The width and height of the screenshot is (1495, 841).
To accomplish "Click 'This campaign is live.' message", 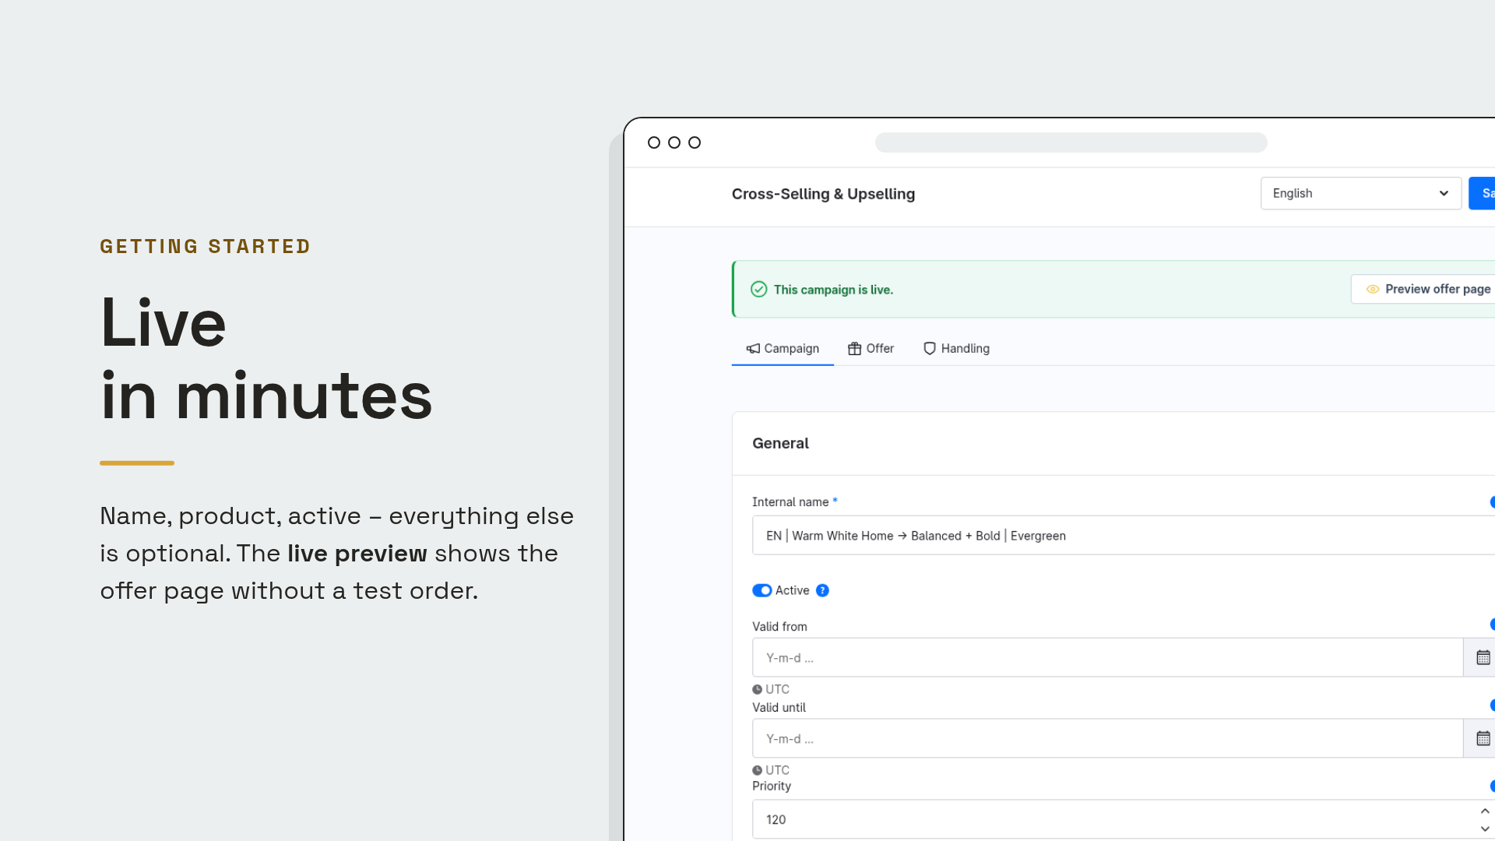I will tap(833, 290).
